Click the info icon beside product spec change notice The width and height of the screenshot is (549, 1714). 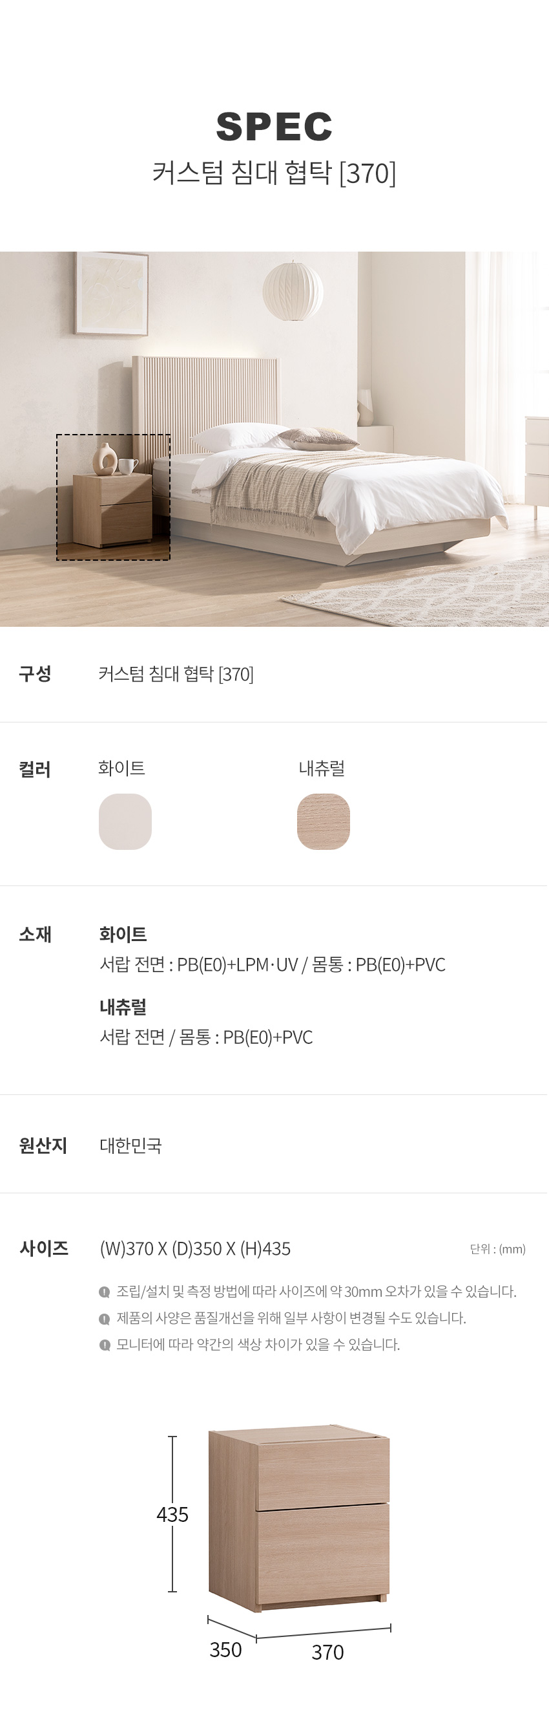105,1318
